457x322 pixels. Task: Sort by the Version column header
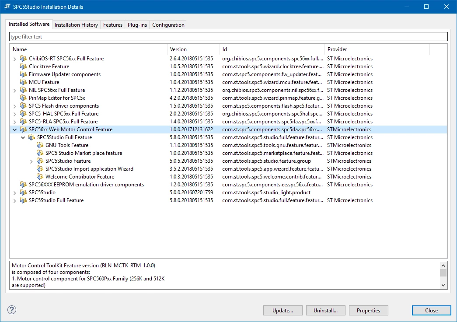[194, 49]
